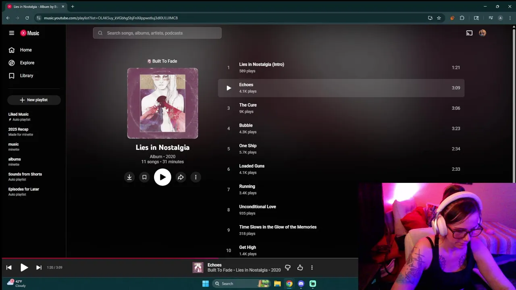The image size is (516, 290).
Task: Click the YouTube Music logo
Action: [30, 33]
